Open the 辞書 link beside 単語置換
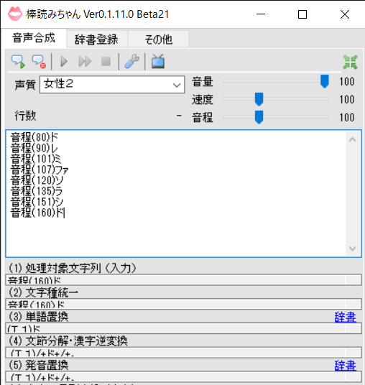 346,317
